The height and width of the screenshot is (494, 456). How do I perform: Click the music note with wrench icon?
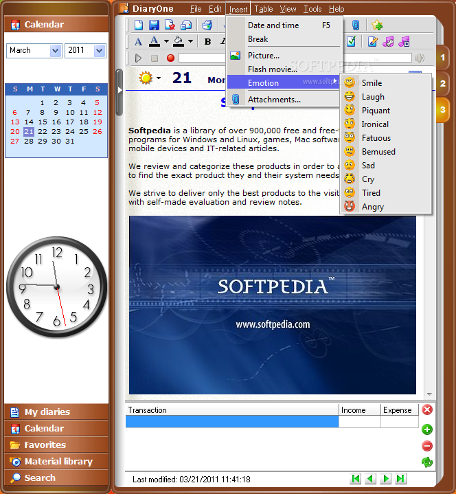coord(388,41)
